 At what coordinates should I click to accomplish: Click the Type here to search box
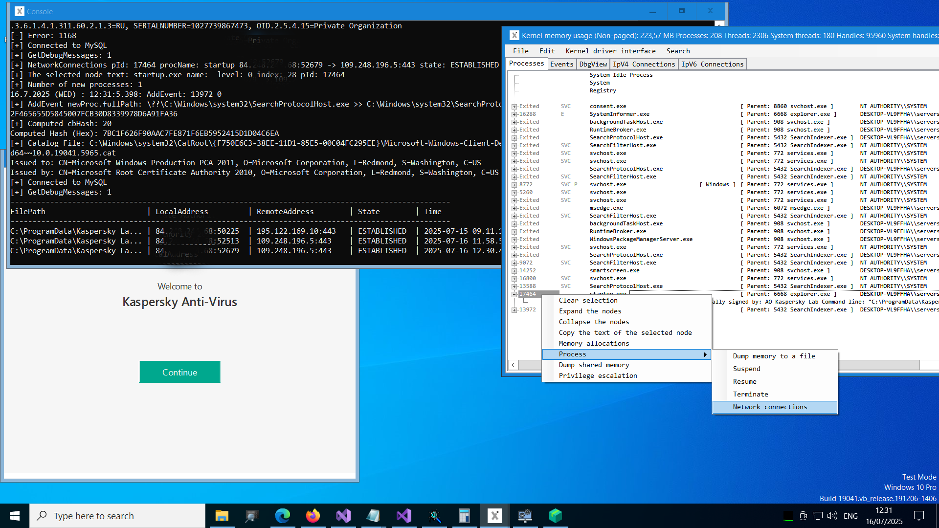point(117,516)
